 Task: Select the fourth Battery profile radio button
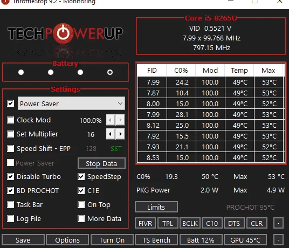coord(110,72)
